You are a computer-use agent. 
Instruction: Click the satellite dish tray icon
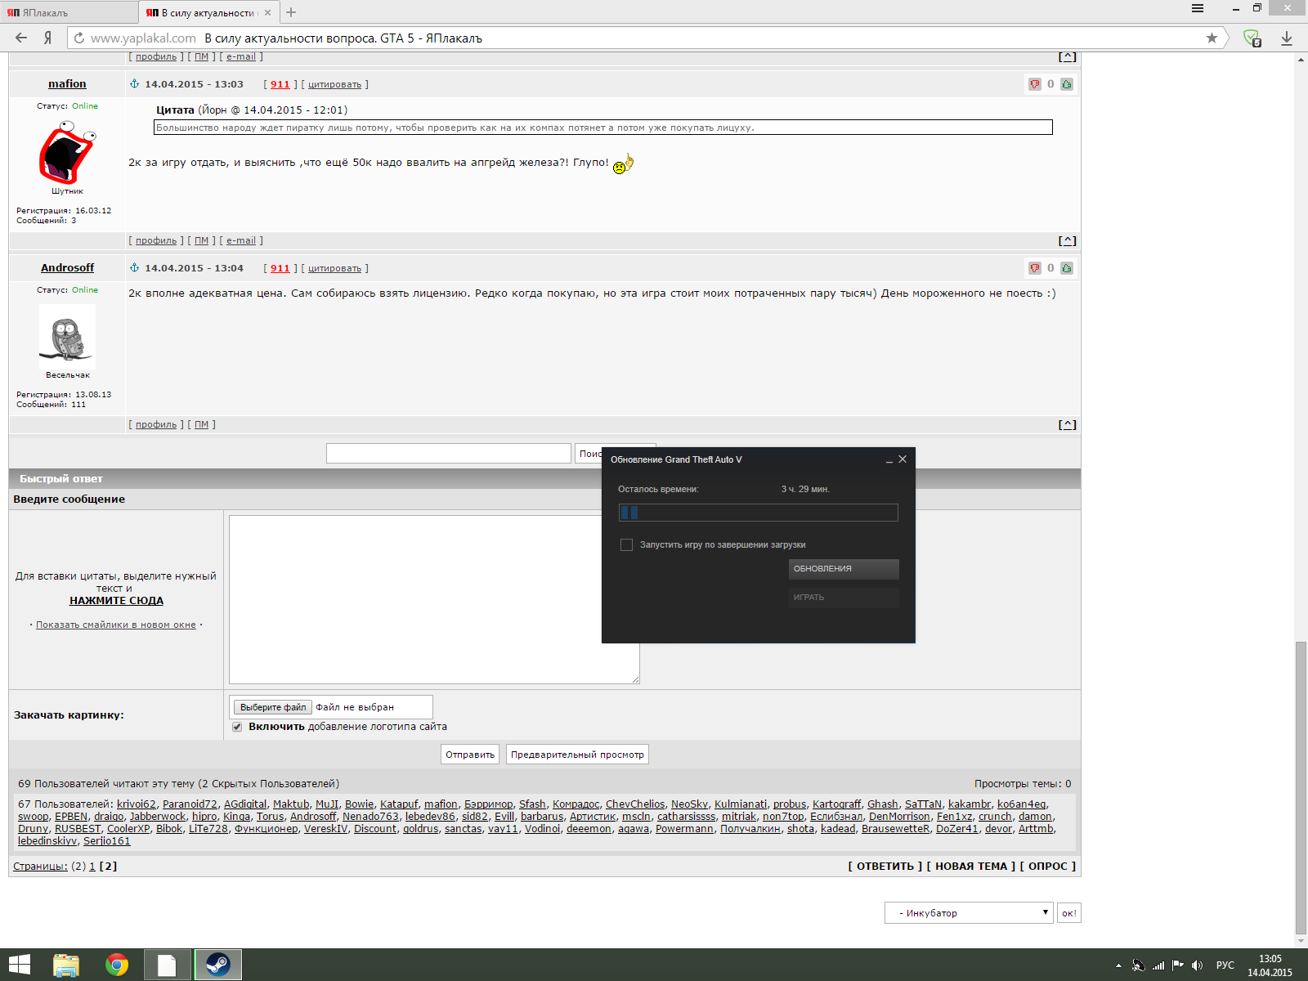(x=1138, y=965)
